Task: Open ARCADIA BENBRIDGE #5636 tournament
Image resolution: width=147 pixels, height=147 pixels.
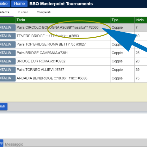Action: [52, 78]
